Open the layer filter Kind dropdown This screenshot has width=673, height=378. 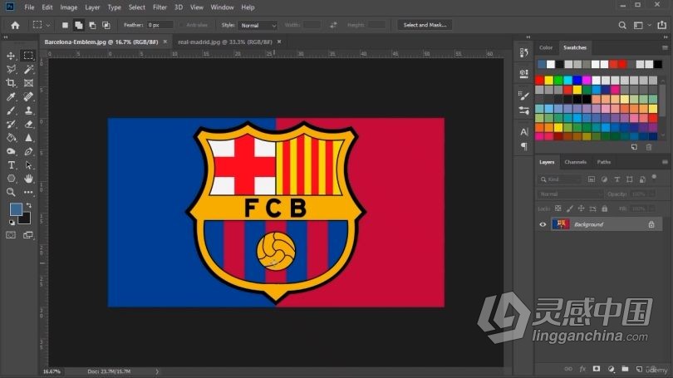click(x=560, y=179)
